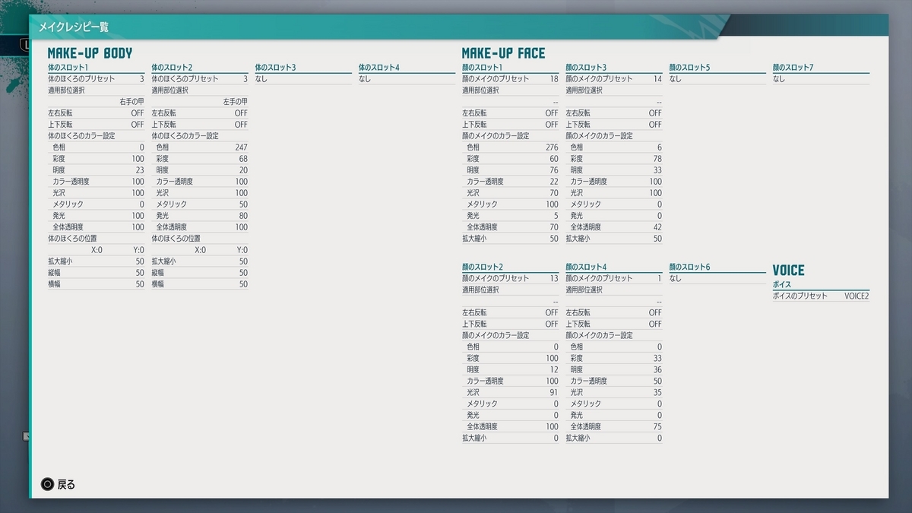Click X:0 position in 体のスロット1
The width and height of the screenshot is (912, 513).
click(97, 250)
